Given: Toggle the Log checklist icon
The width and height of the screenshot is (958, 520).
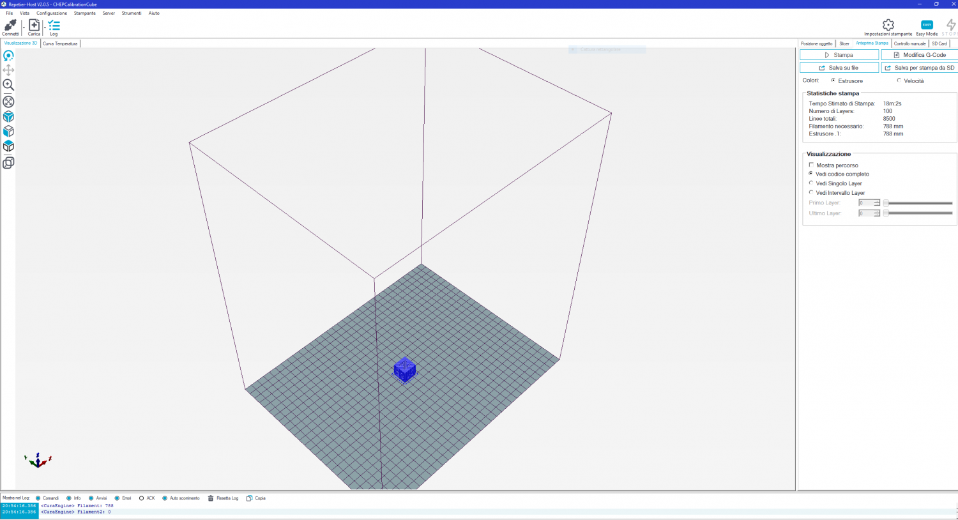Looking at the screenshot, I should pyautogui.click(x=54, y=26).
